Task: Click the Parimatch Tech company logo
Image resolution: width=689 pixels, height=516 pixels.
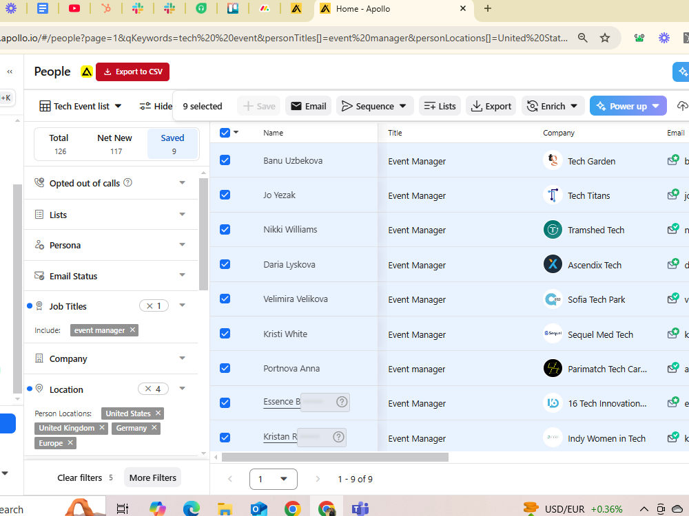Action: (553, 369)
